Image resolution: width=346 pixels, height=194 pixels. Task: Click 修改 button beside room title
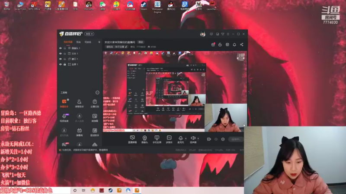pyautogui.click(x=141, y=42)
